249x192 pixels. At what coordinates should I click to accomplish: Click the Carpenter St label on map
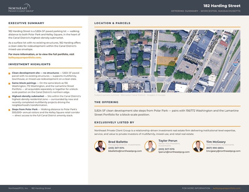click(x=193, y=60)
